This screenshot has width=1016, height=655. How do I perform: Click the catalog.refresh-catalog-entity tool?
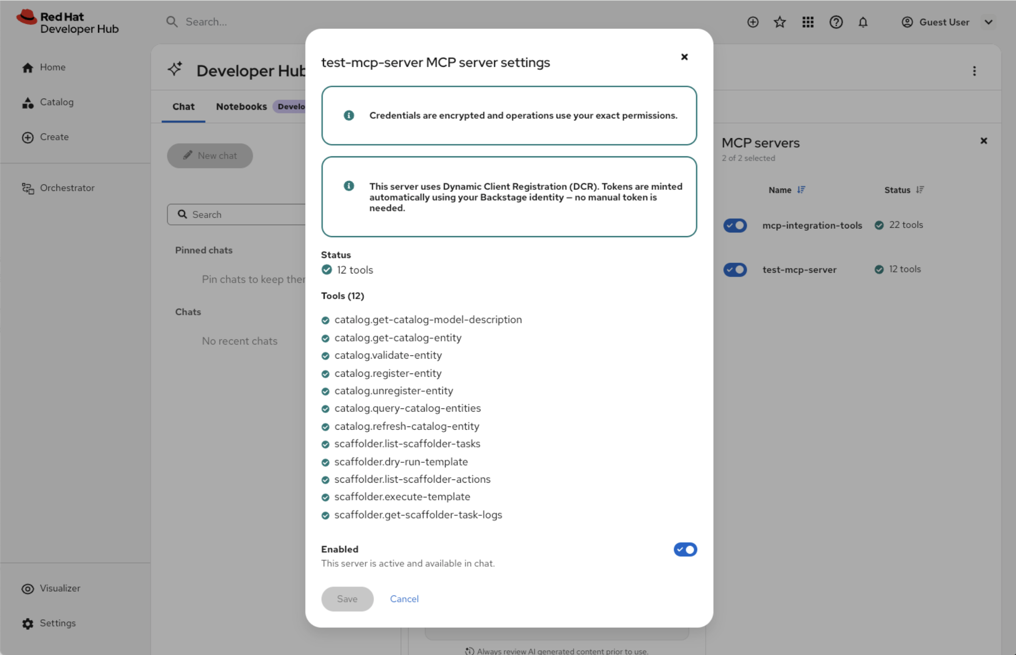[407, 426]
